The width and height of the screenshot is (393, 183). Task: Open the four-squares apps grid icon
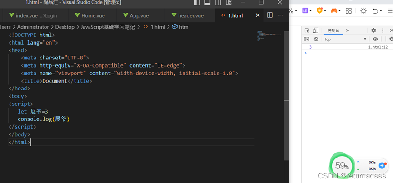pos(348,10)
